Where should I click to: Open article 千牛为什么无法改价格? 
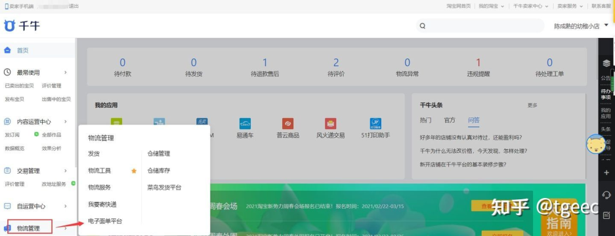[473, 151]
